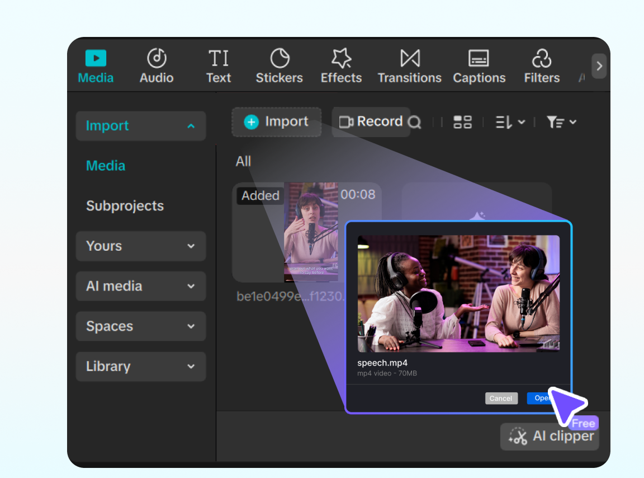644x478 pixels.
Task: Open the sort order dropdown
Action: coord(509,122)
